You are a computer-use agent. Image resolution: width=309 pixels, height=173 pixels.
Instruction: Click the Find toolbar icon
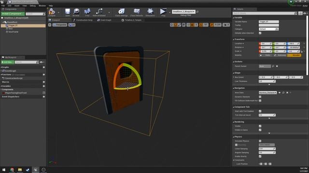coord(87,12)
